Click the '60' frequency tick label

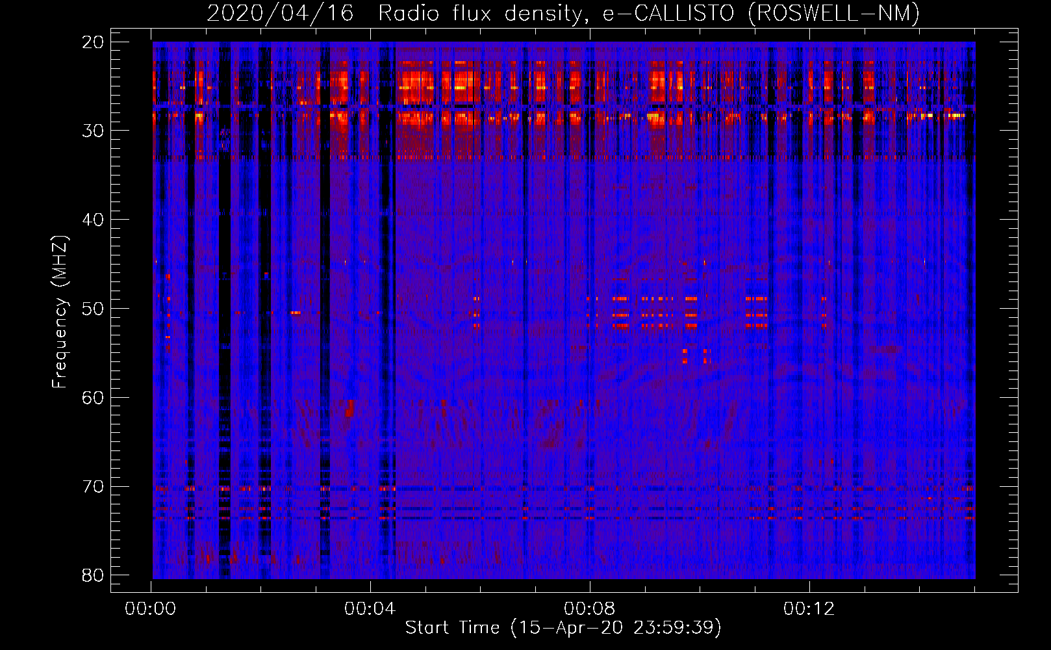[94, 398]
